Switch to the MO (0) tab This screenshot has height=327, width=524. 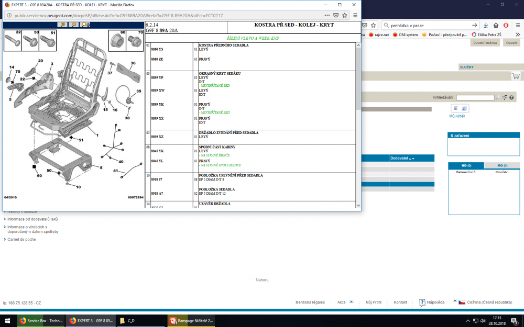pyautogui.click(x=502, y=165)
